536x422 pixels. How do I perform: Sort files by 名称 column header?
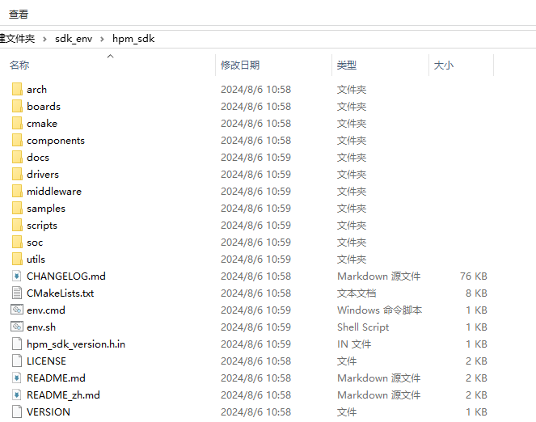coord(19,65)
